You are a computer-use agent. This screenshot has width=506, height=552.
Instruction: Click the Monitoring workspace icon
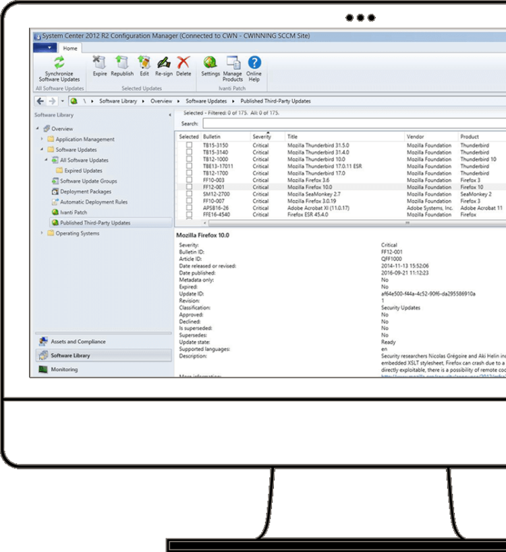click(x=43, y=369)
